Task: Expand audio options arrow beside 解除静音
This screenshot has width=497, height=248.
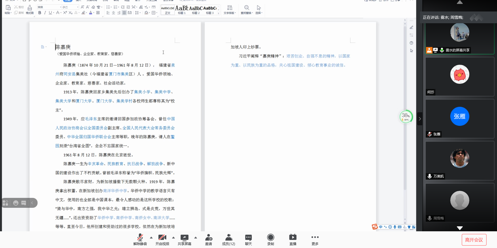Action: click(x=151, y=238)
